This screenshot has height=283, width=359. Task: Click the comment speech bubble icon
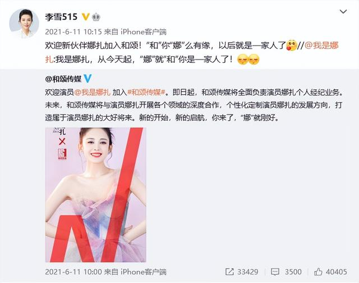pos(275,272)
